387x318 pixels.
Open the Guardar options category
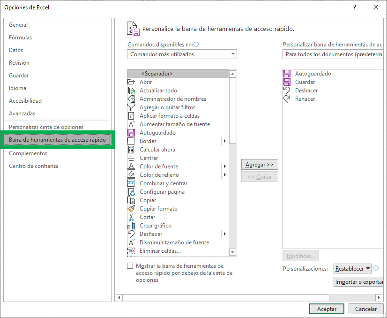click(58, 76)
